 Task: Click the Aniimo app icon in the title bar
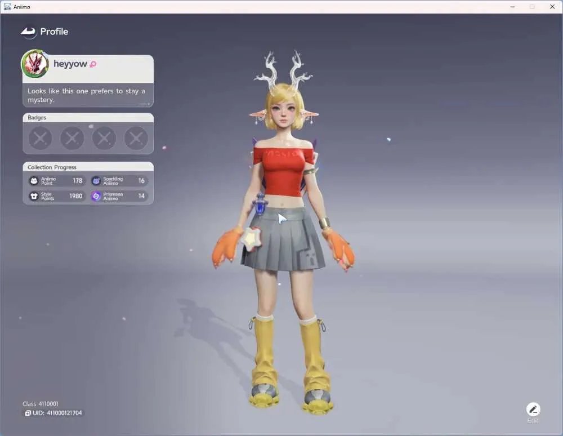7,7
